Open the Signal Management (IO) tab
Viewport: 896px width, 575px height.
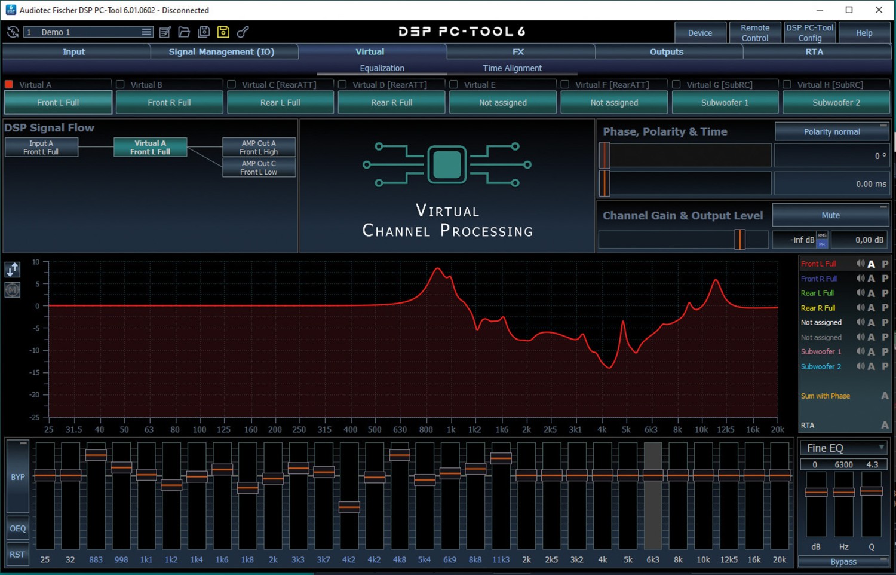coord(222,52)
